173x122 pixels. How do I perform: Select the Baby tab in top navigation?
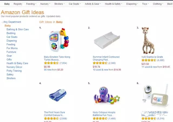click(x=7, y=4)
